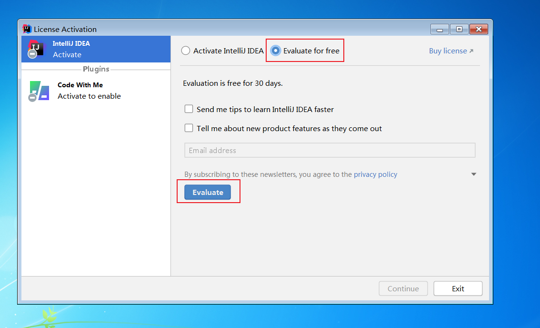Image resolution: width=540 pixels, height=328 pixels.
Task: Open the Buy license link
Action: click(x=448, y=51)
